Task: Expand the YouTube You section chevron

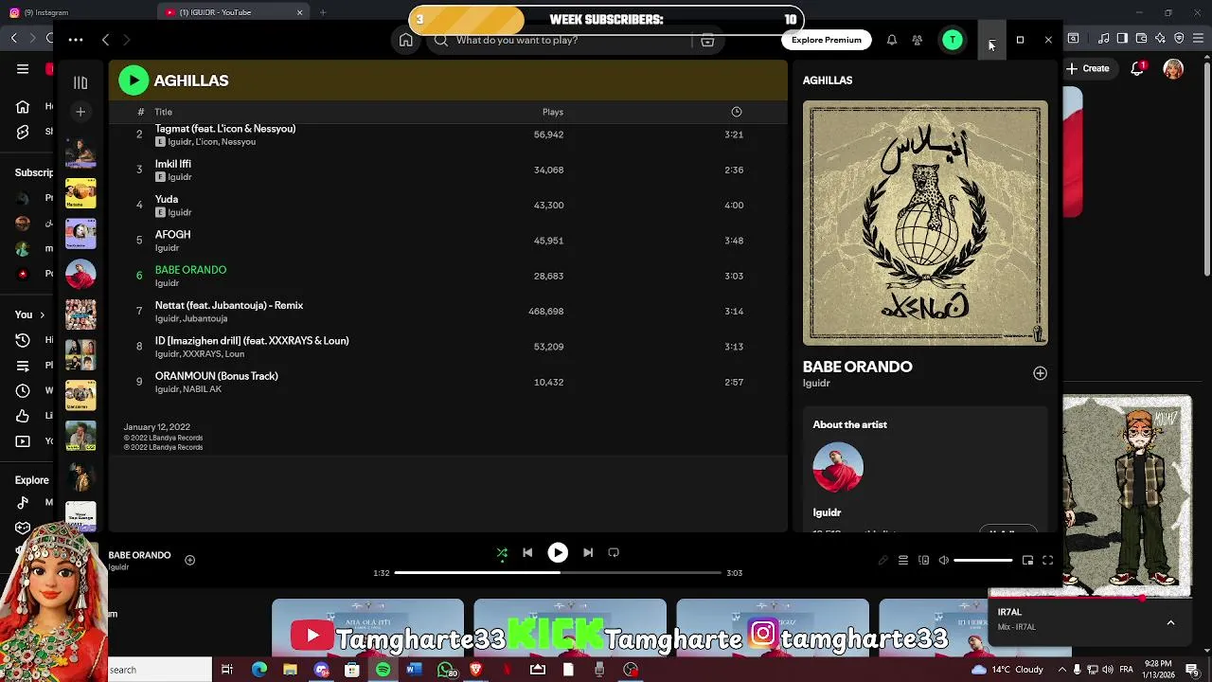Action: click(42, 314)
